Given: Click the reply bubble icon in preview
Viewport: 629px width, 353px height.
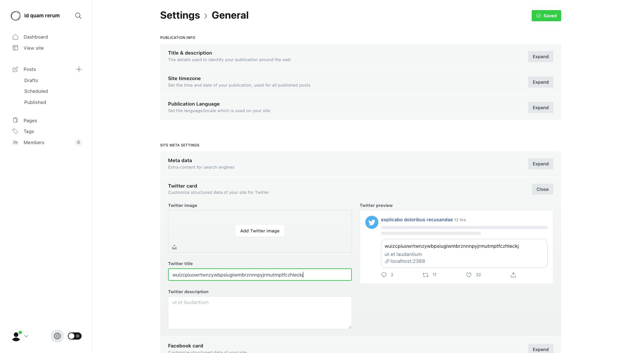Looking at the screenshot, I should [384, 275].
